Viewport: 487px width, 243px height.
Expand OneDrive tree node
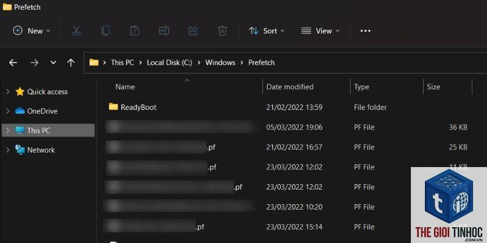pyautogui.click(x=8, y=111)
